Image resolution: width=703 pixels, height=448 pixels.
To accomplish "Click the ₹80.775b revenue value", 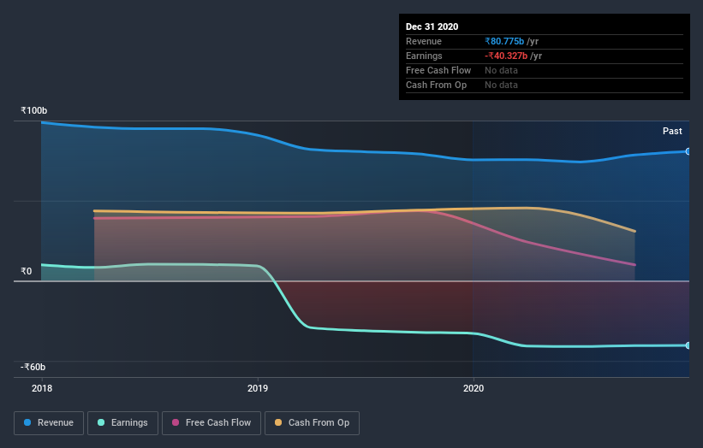I will 504,41.
